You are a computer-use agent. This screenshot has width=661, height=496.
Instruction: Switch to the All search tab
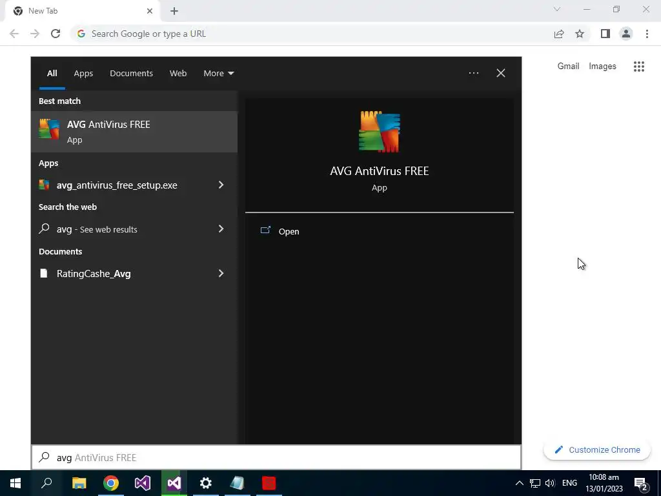click(52, 74)
